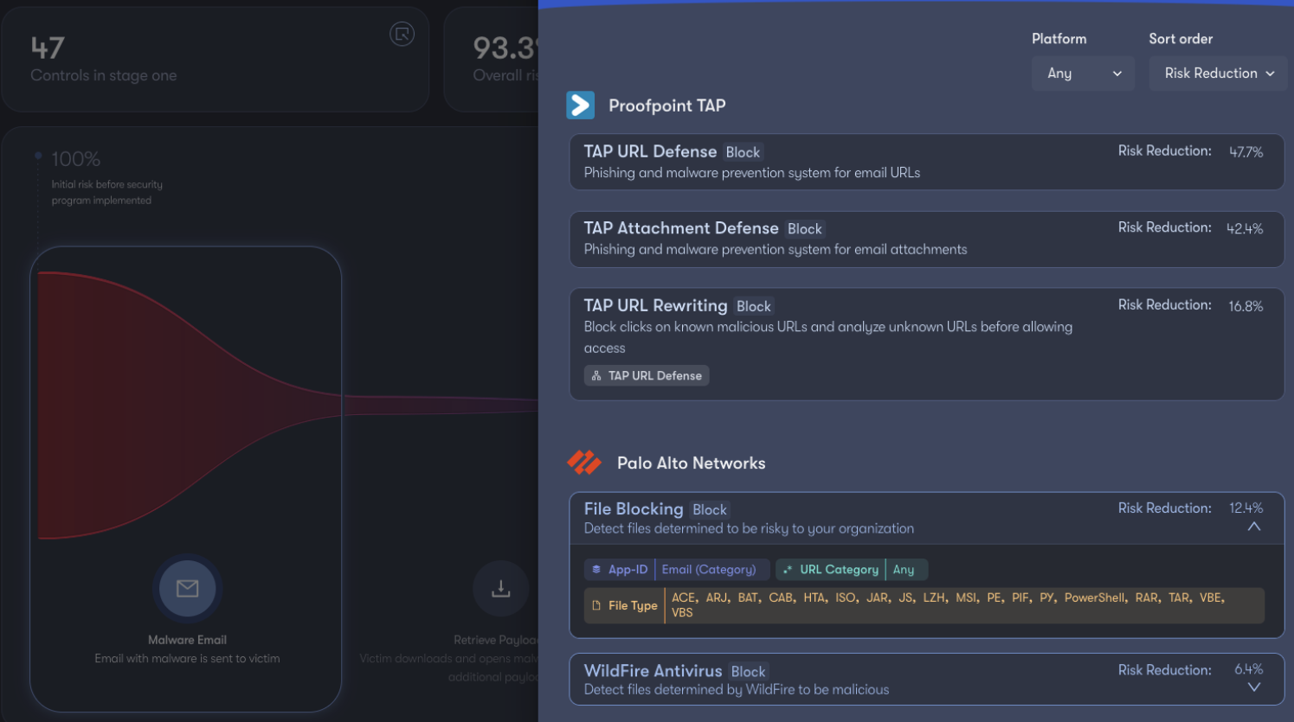Click "Detect files determined by WildFire to be malicious"
Viewport: 1294px width, 722px height.
coord(737,690)
